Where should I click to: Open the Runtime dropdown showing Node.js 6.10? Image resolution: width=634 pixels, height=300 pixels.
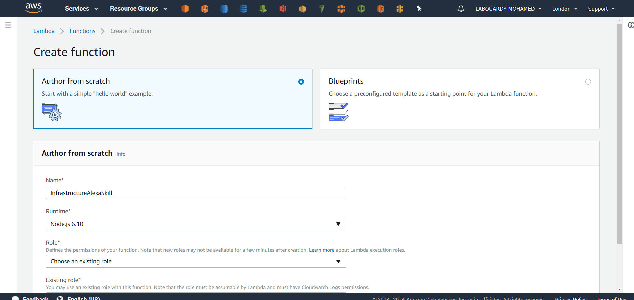(x=196, y=224)
